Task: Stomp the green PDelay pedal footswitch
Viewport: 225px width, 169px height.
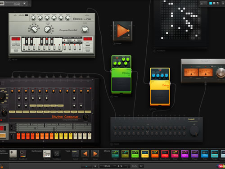Action: coord(121,85)
